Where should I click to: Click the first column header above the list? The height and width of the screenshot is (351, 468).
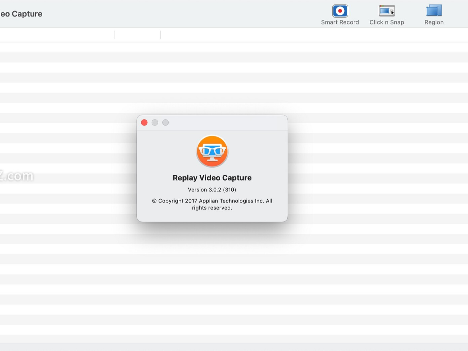coord(57,35)
